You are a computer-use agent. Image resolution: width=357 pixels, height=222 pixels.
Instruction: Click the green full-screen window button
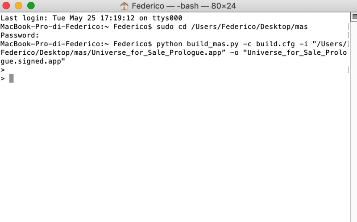(x=31, y=5)
